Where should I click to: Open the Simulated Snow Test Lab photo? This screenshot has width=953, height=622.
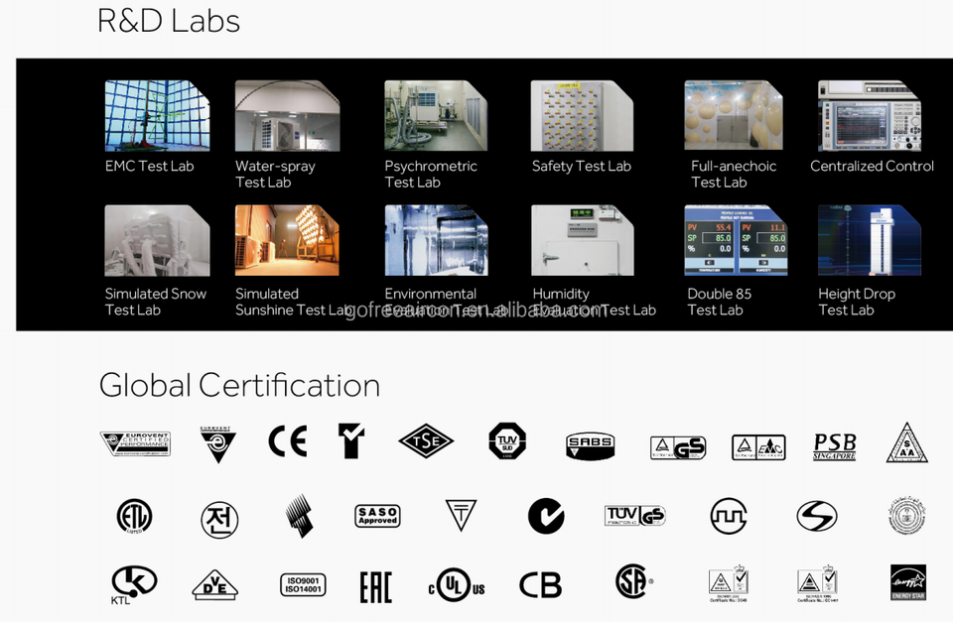click(x=158, y=240)
